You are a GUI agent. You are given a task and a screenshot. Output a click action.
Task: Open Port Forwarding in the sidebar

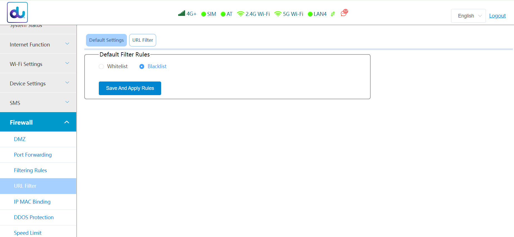(33, 155)
